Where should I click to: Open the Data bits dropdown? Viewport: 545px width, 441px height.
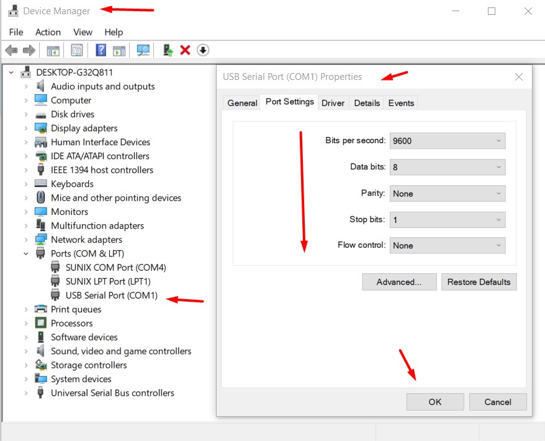click(448, 167)
